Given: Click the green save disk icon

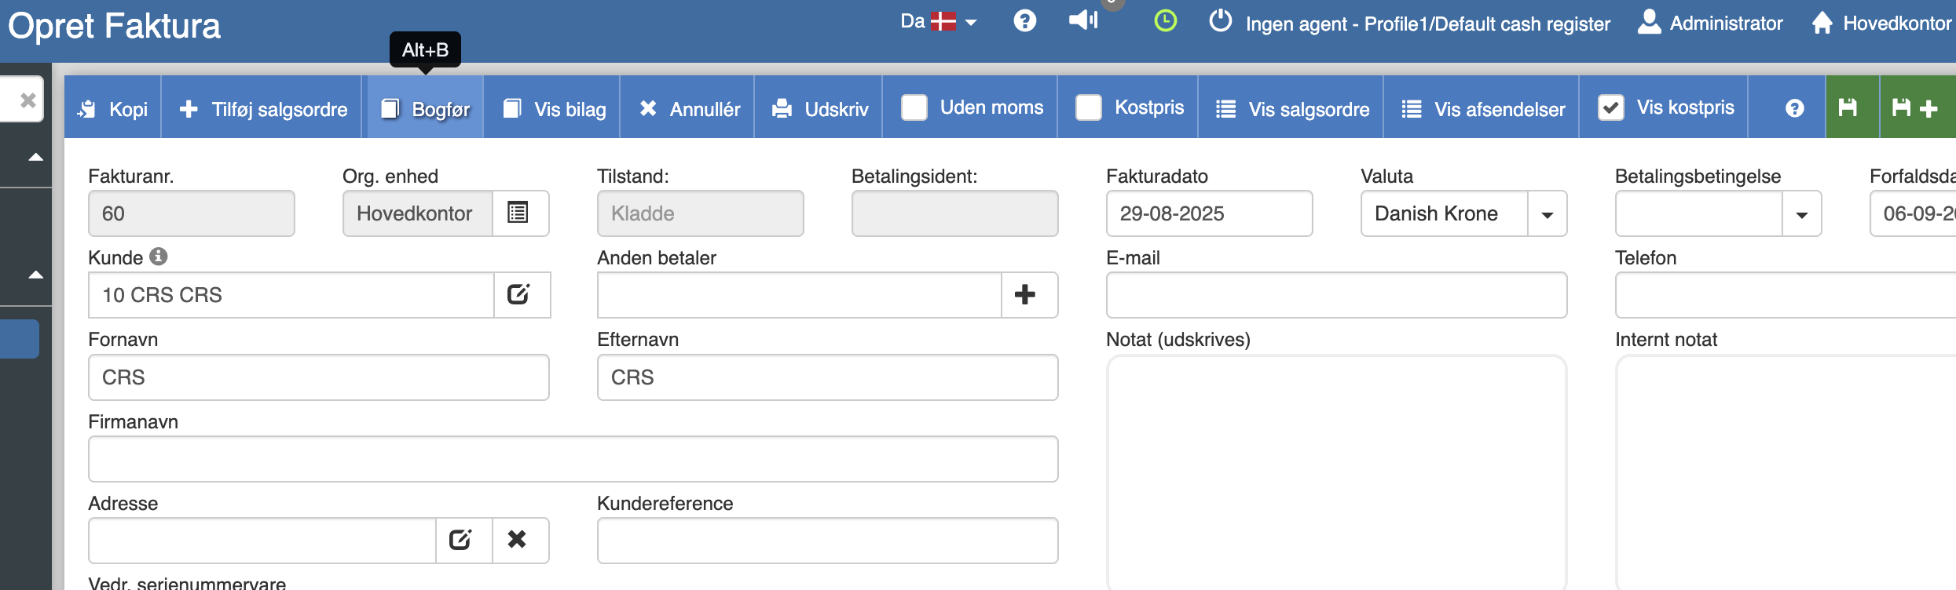Looking at the screenshot, I should (x=1848, y=107).
